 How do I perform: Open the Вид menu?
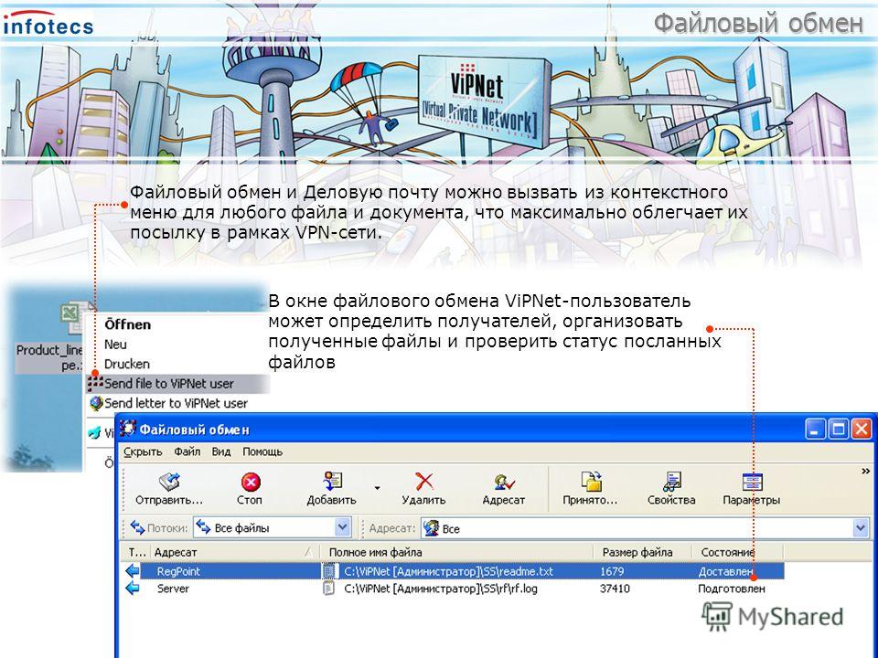[x=221, y=451]
